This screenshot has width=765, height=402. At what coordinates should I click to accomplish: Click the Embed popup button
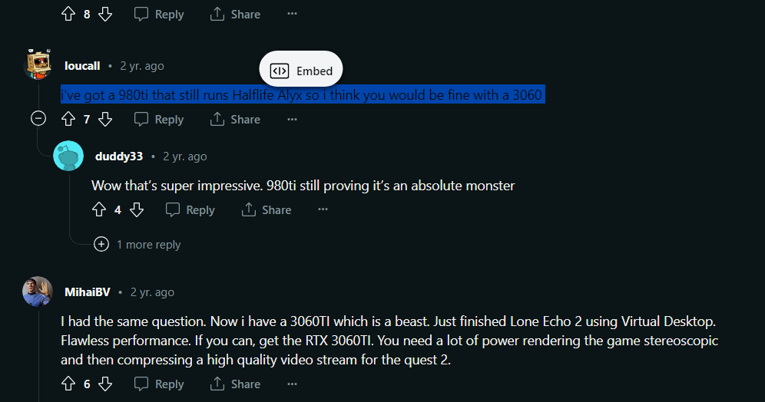coord(301,71)
